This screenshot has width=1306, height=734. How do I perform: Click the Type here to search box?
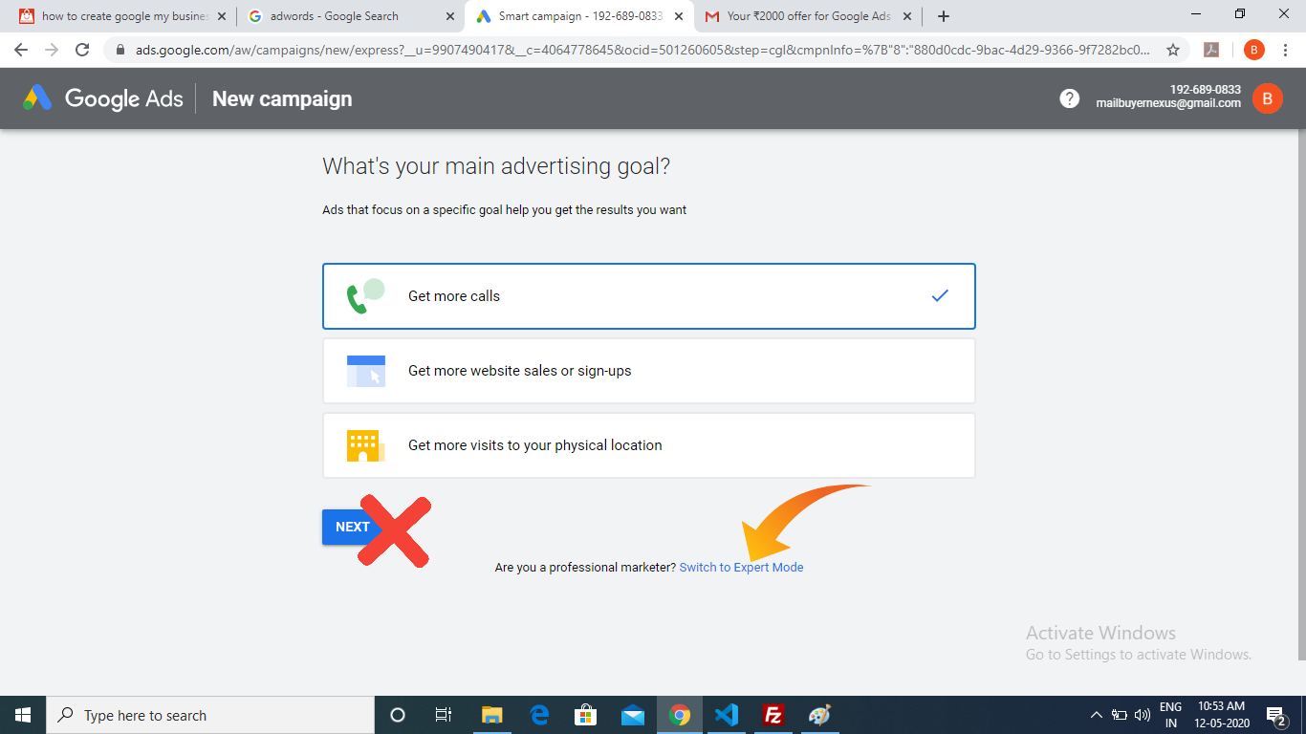coord(210,715)
